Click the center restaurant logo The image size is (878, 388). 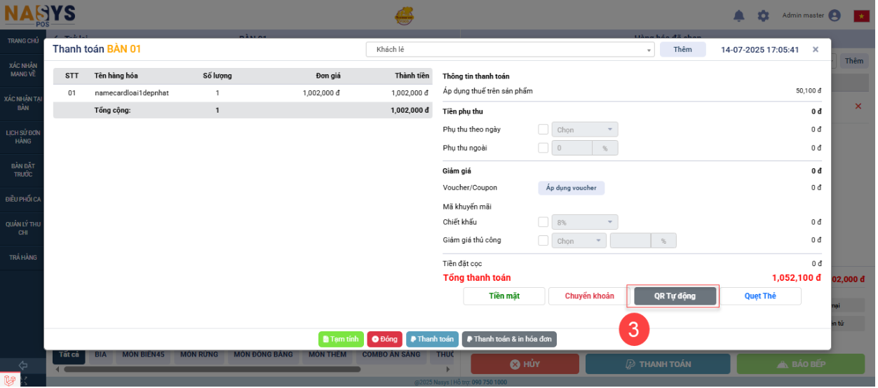click(x=403, y=15)
